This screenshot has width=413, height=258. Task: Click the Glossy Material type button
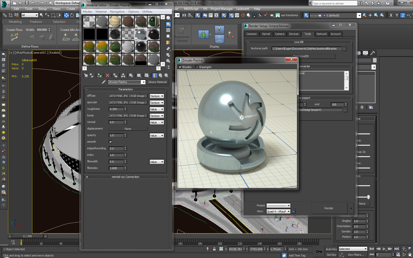tap(157, 82)
